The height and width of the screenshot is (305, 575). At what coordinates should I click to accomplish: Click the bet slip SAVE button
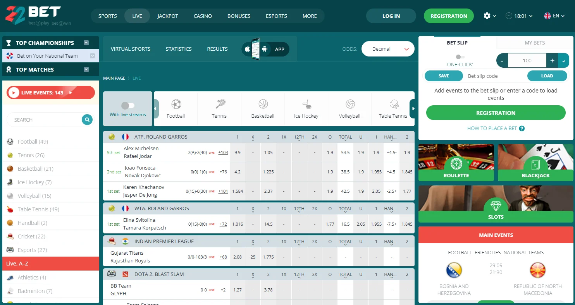[444, 76]
